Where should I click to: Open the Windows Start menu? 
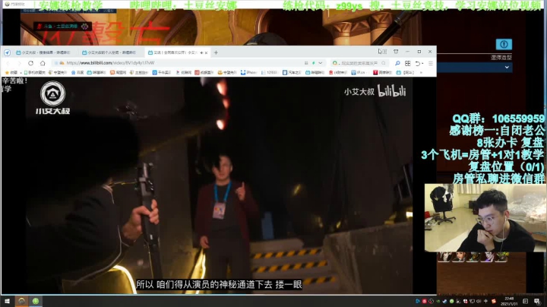7,301
